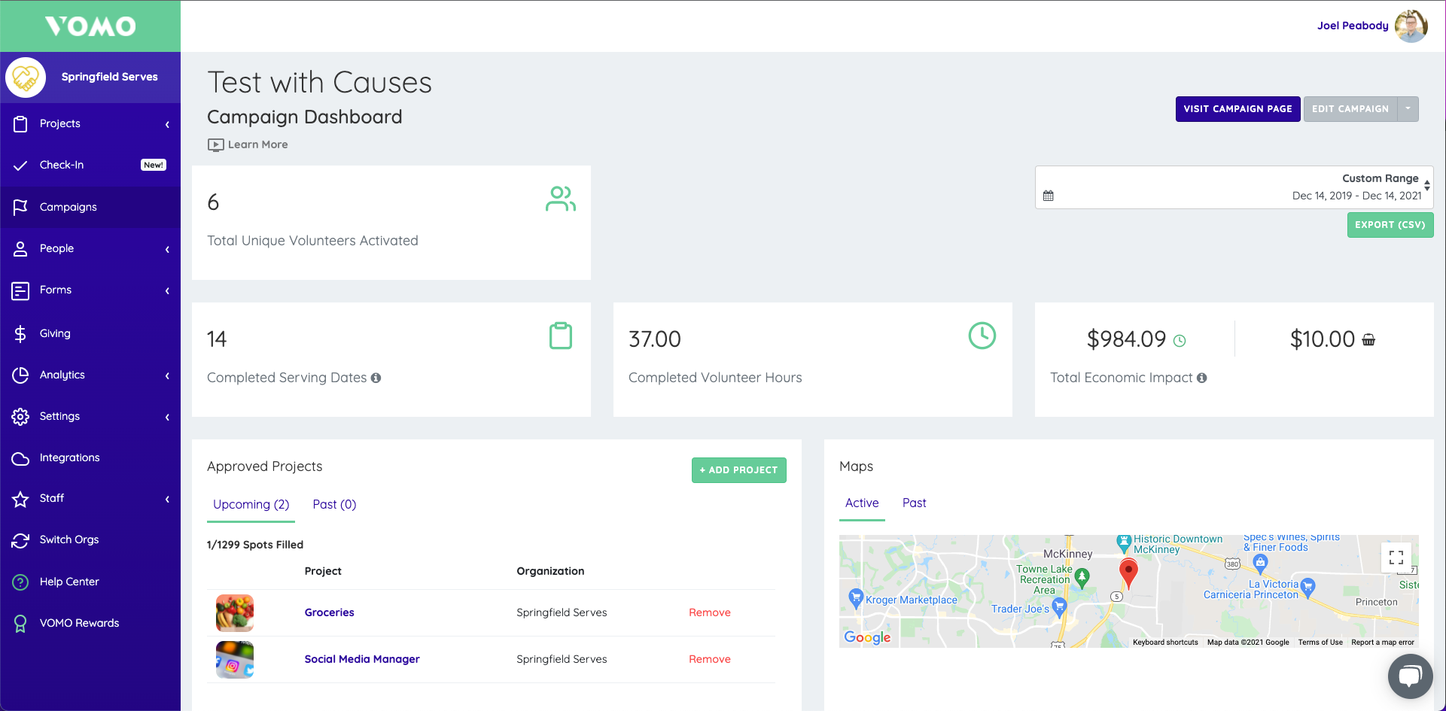Open the chat support bubble icon

point(1410,676)
